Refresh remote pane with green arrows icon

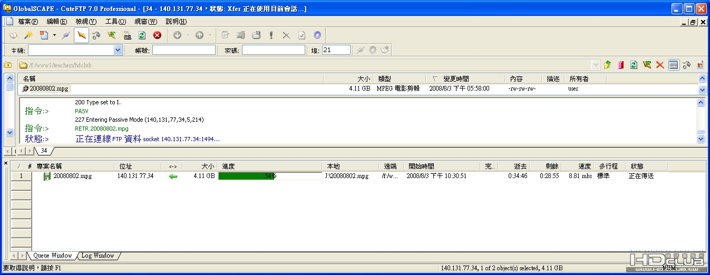click(x=634, y=65)
